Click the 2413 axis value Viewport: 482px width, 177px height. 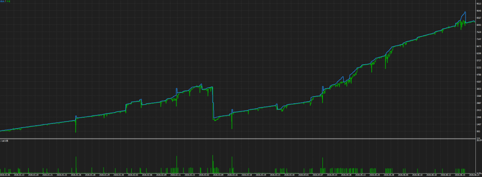click(x=479, y=110)
